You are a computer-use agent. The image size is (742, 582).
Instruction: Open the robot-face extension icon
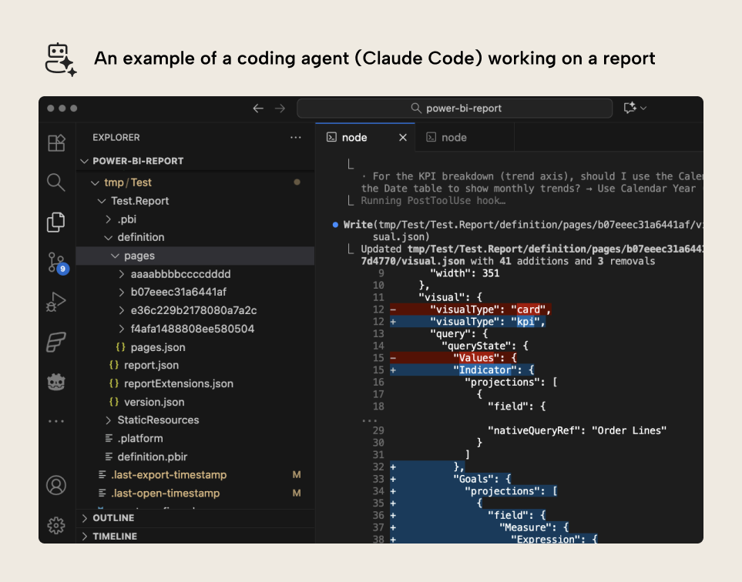point(56,382)
